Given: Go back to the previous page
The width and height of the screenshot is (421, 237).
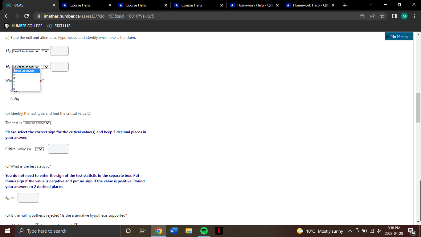Looking at the screenshot, I should 7,16.
